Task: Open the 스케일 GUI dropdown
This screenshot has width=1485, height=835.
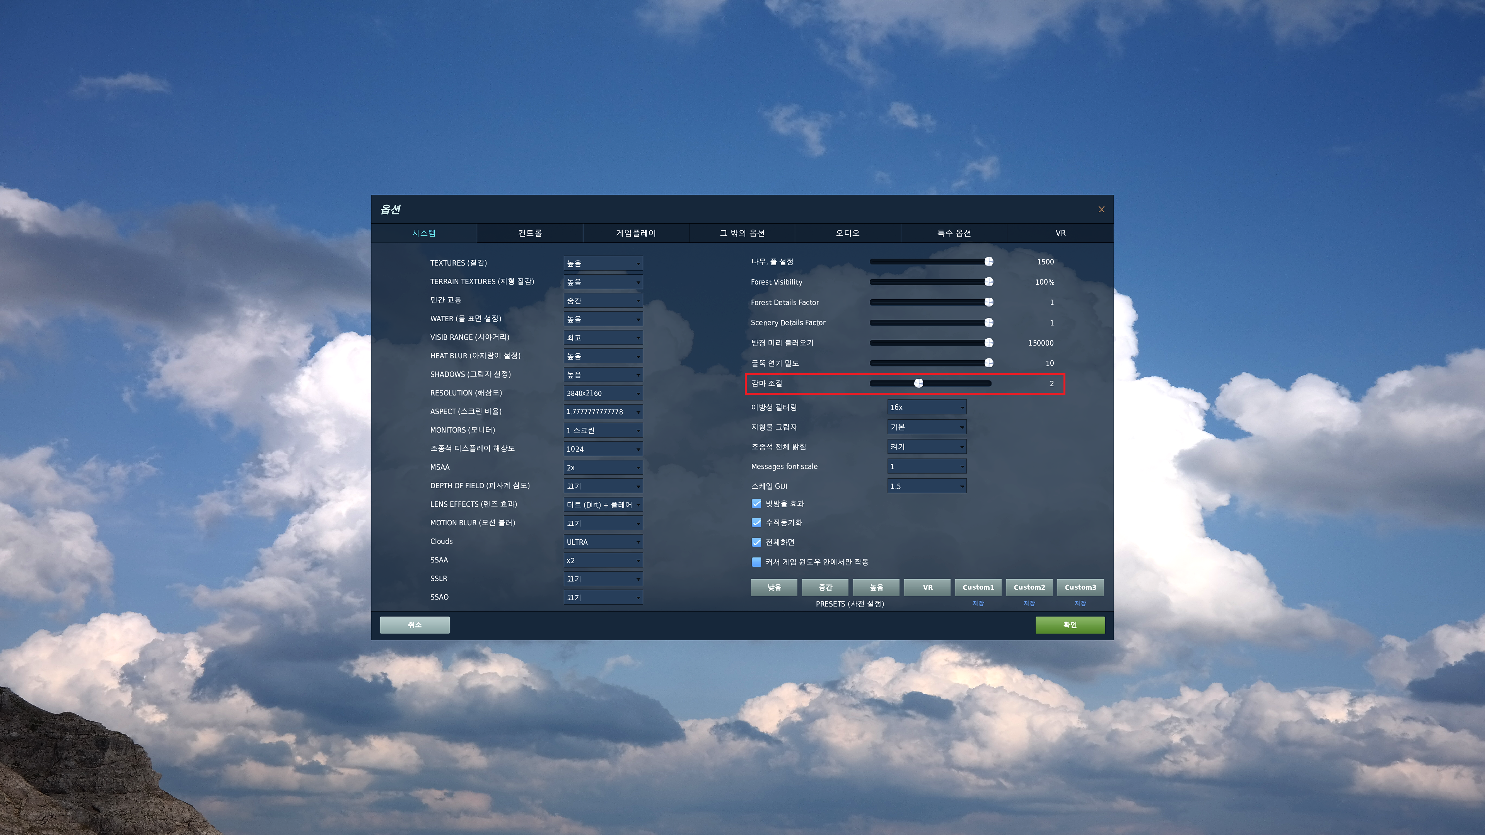Action: (927, 486)
